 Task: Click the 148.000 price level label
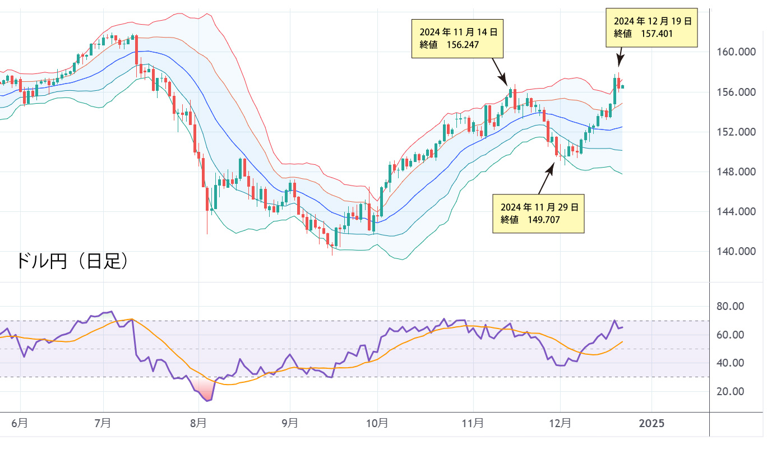pos(737,172)
